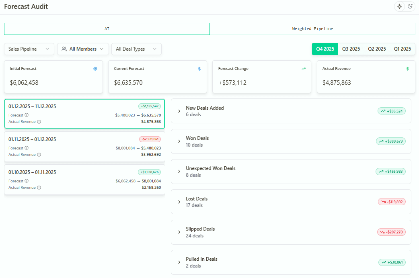Click the +$56,524 badge on New Deals Added

(x=391, y=111)
